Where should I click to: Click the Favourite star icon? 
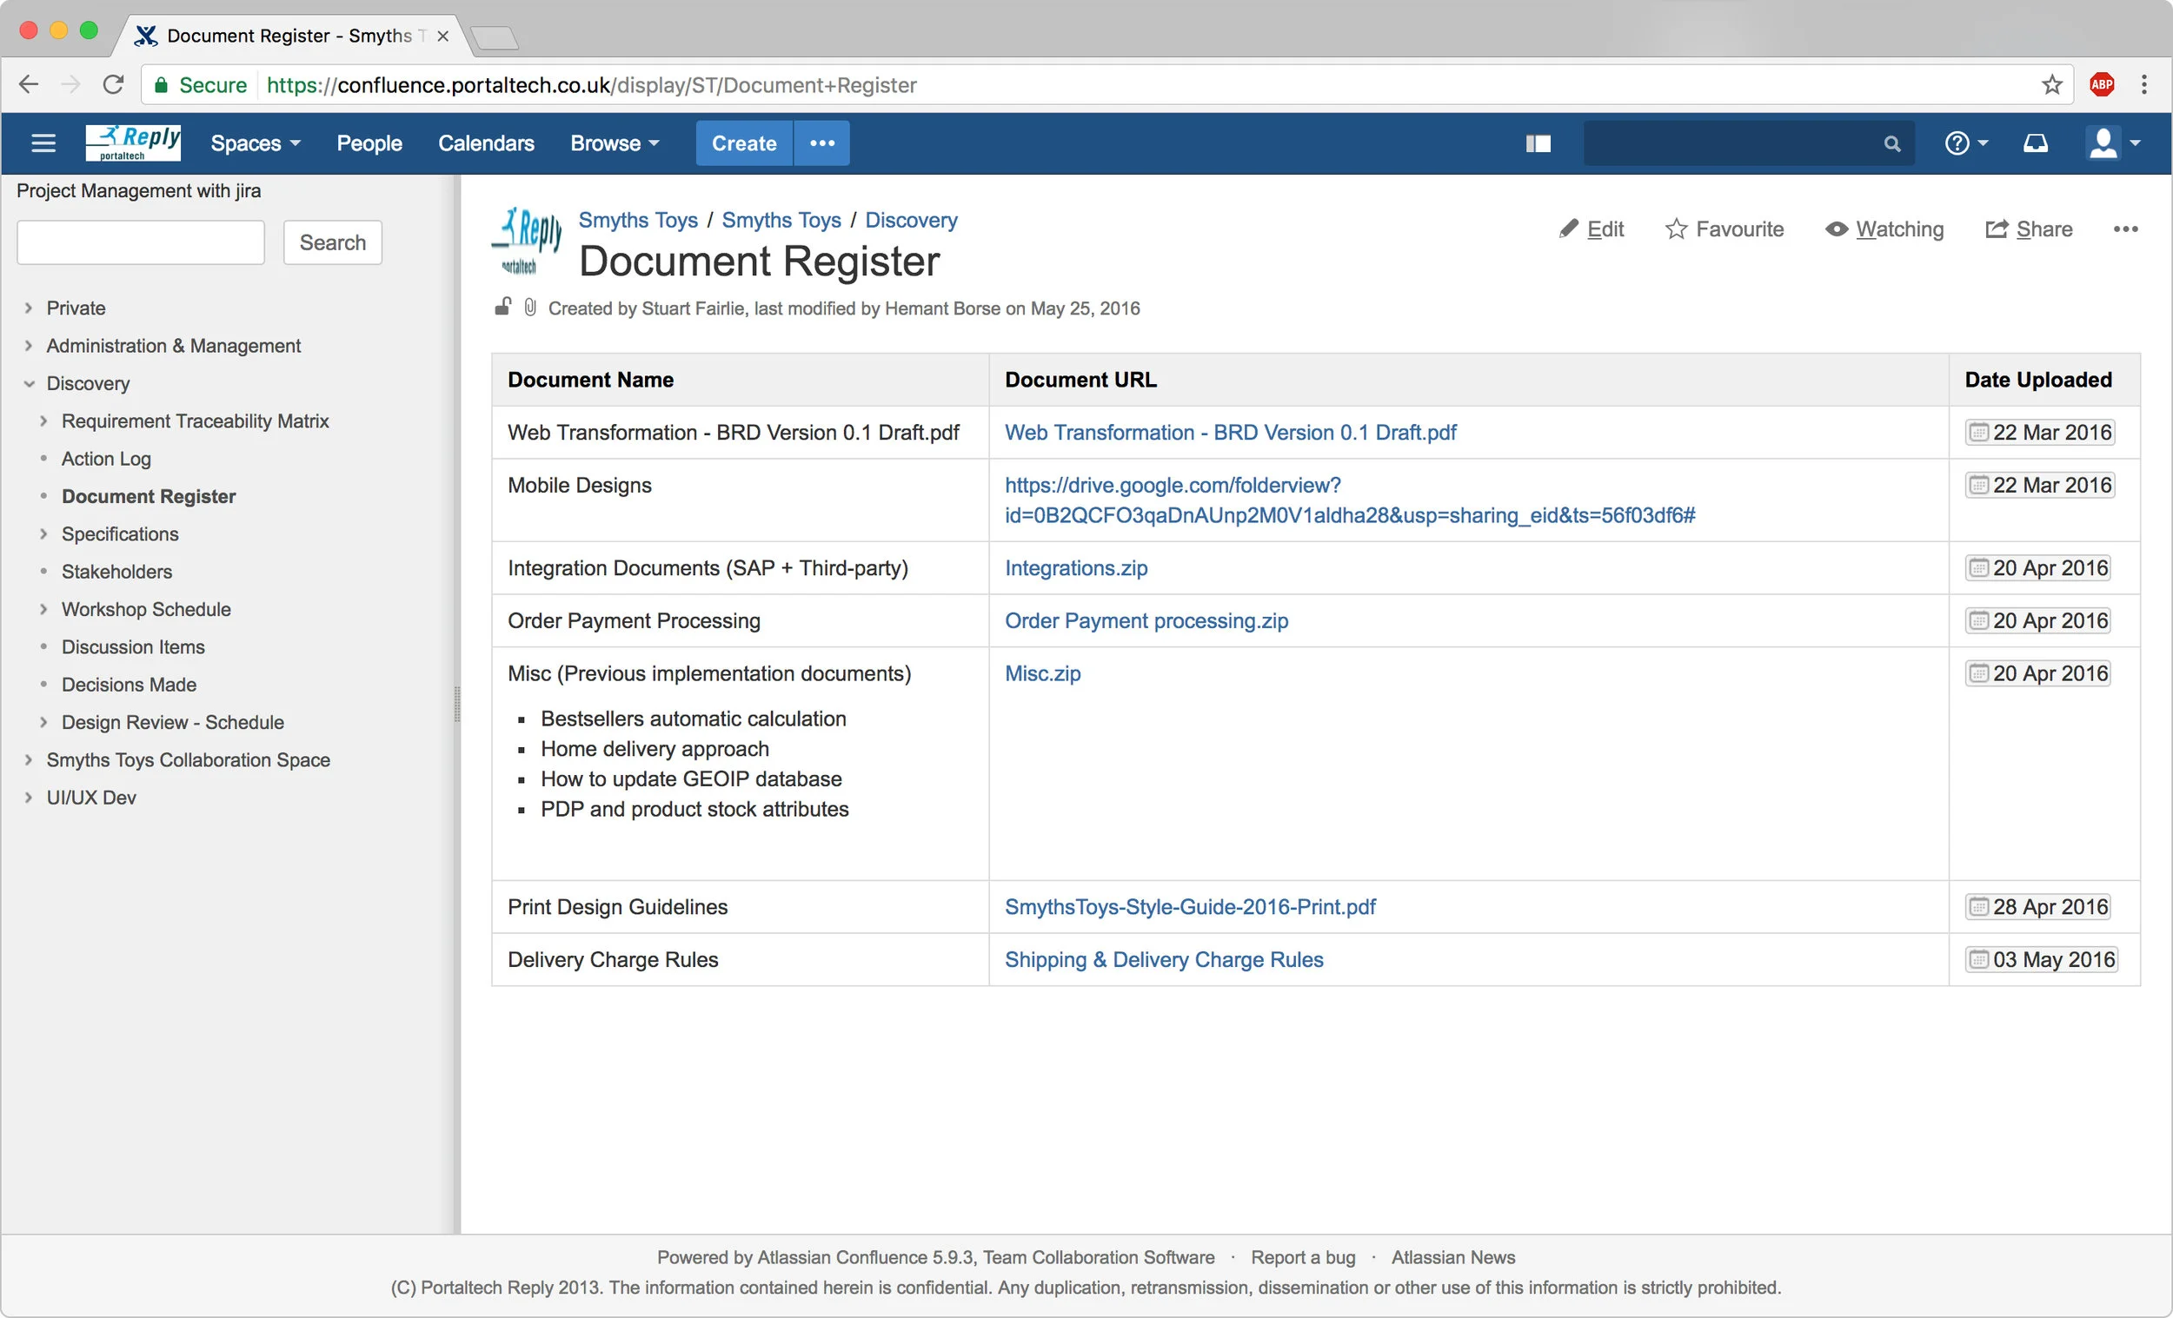tap(1676, 229)
